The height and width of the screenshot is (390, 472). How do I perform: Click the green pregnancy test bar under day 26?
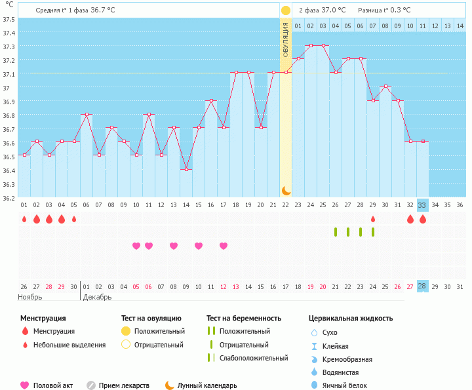(x=336, y=232)
